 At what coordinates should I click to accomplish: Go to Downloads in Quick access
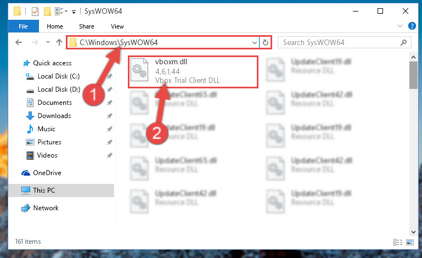54,116
